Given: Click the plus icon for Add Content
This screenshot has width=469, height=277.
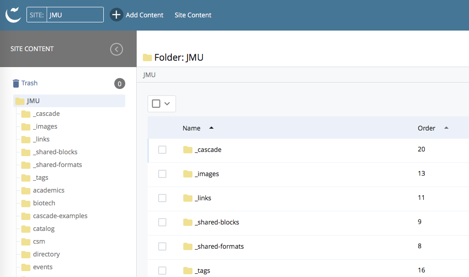Looking at the screenshot, I should click(117, 15).
